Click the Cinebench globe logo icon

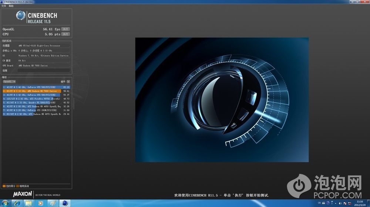pos(20,15)
